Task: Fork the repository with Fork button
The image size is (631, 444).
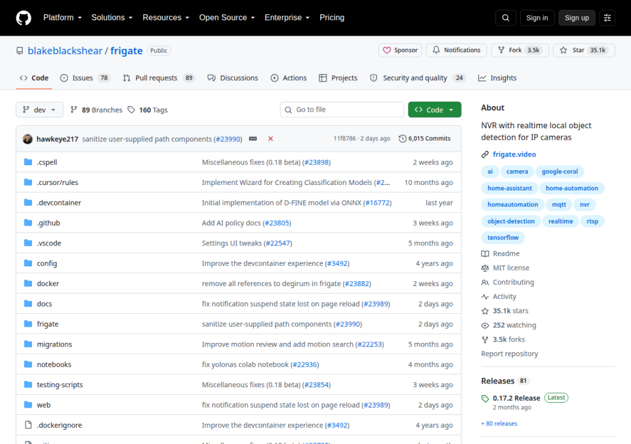Action: tap(520, 51)
